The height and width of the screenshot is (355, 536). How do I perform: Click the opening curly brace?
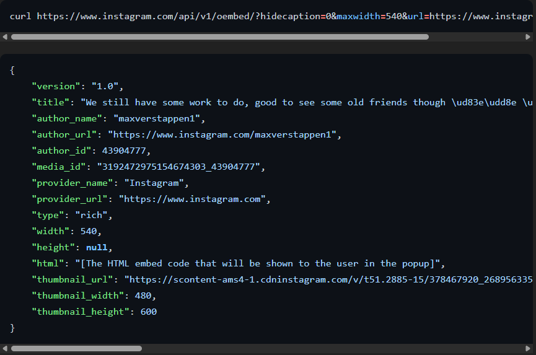pos(12,71)
